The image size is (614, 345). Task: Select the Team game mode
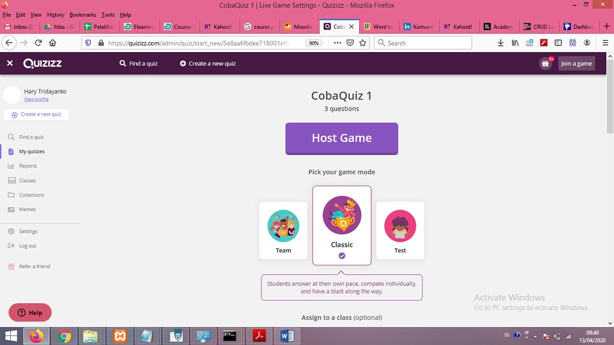coord(283,231)
